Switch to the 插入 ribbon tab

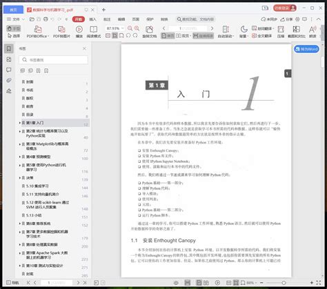pyautogui.click(x=92, y=19)
